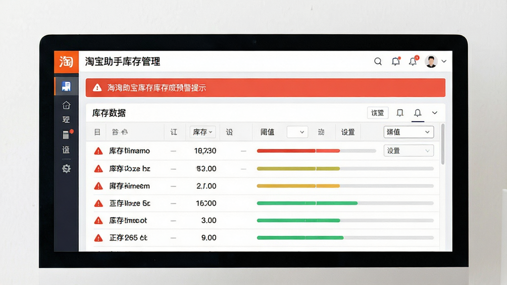The height and width of the screenshot is (285, 507).
Task: Click the warning icon beside the orange bar row
Action: coord(99,186)
